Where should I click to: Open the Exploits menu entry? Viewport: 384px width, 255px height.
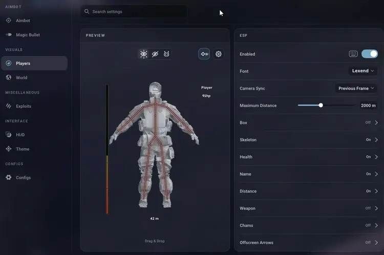(34, 106)
